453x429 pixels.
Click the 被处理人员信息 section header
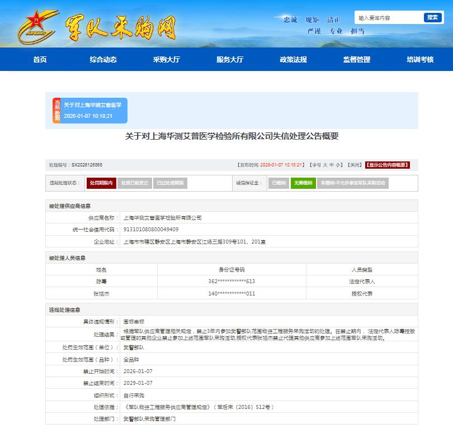67,258
